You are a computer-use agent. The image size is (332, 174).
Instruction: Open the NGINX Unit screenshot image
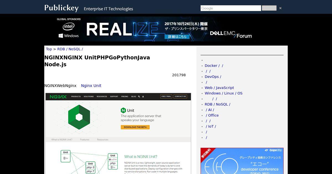(118, 133)
